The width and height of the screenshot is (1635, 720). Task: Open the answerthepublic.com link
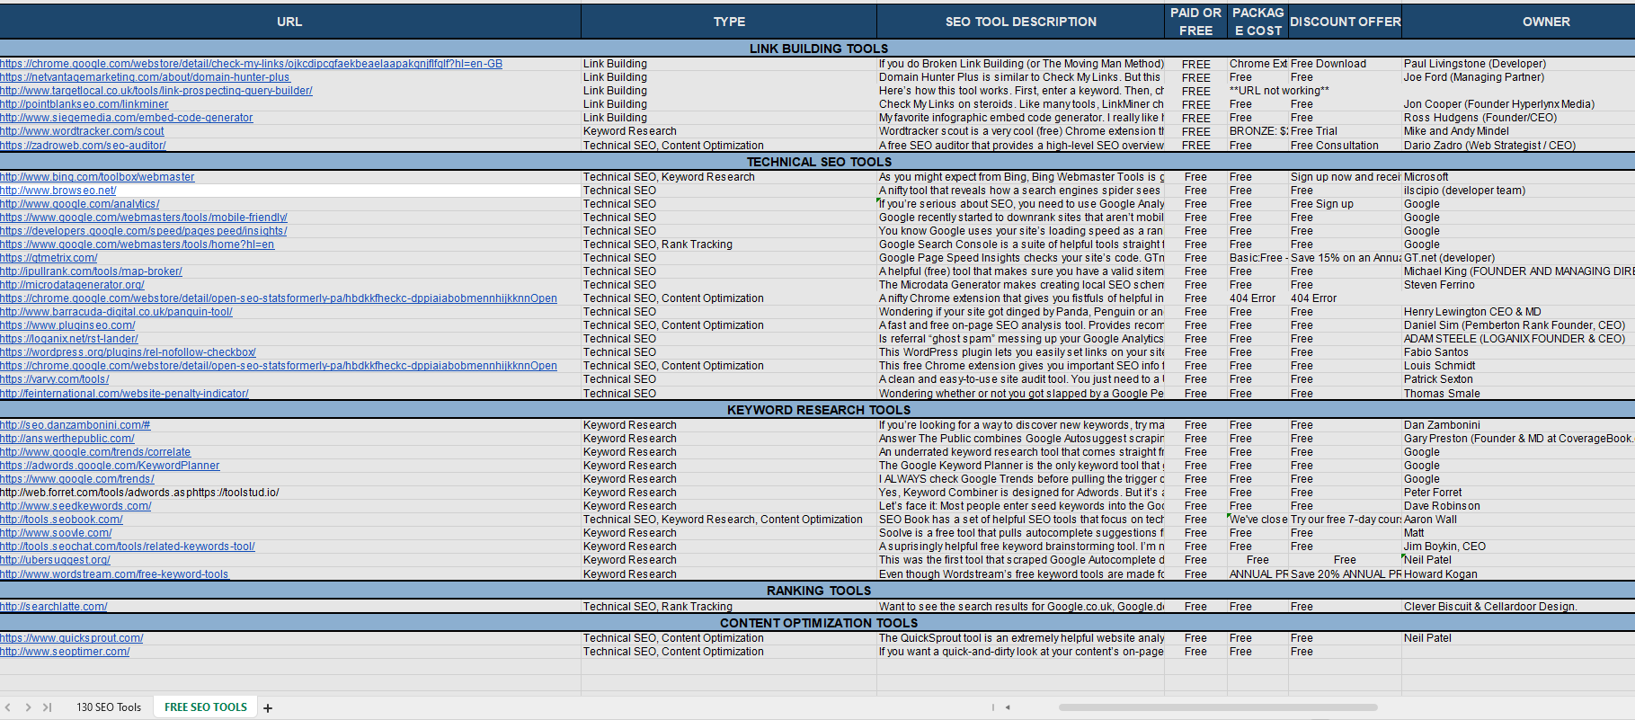tap(67, 439)
